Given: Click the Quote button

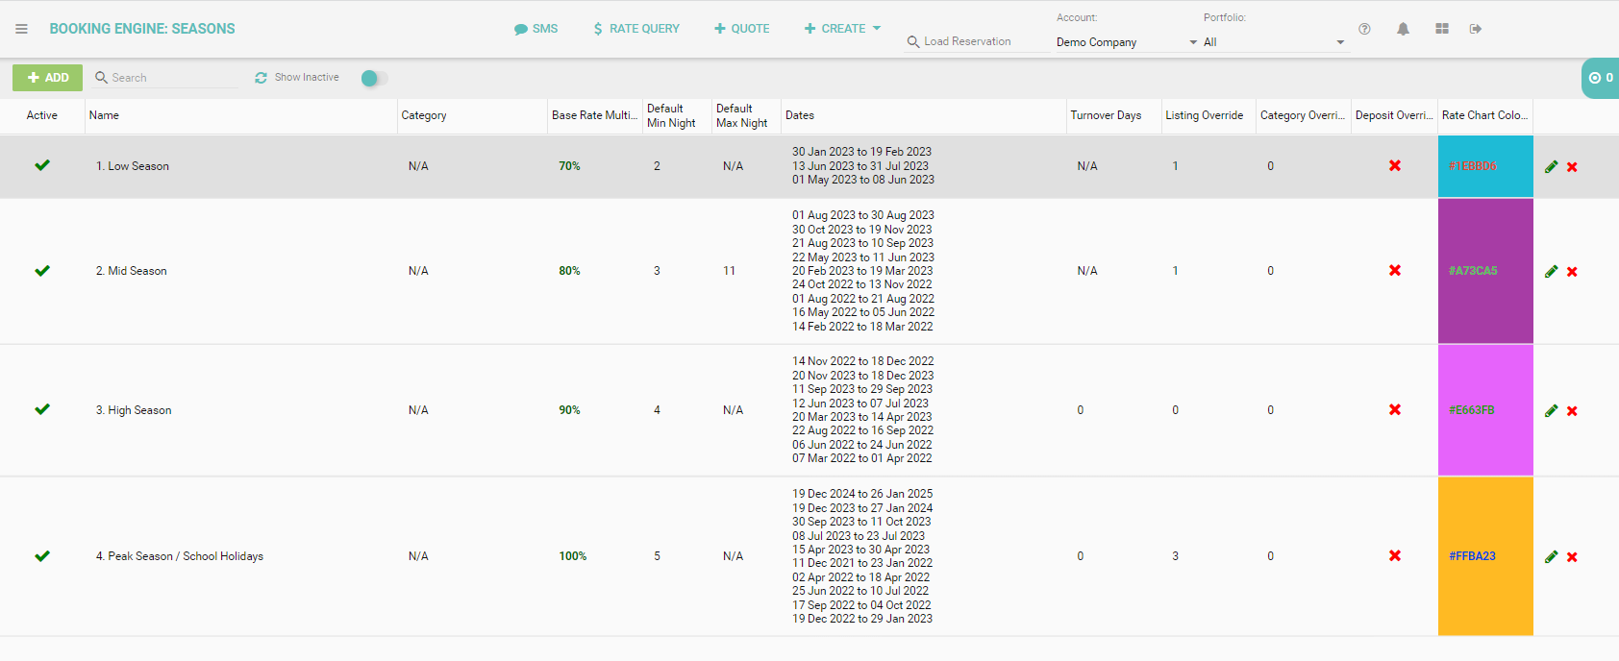Looking at the screenshot, I should [741, 29].
